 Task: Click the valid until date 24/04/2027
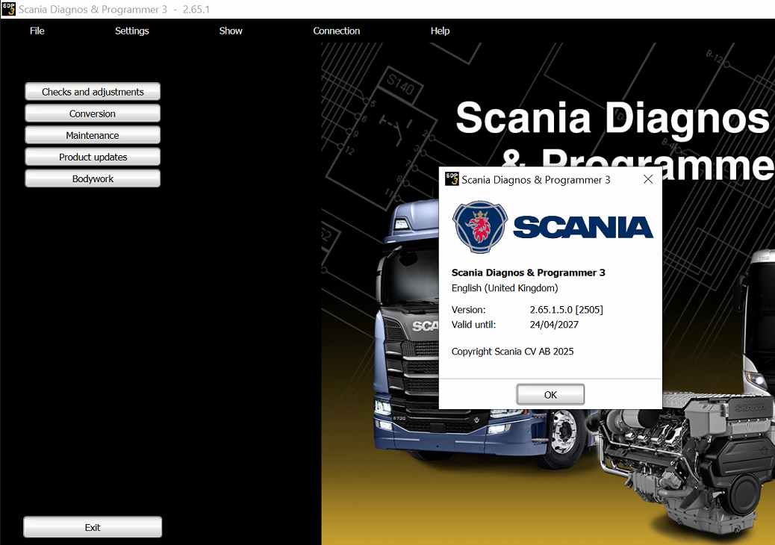point(554,325)
